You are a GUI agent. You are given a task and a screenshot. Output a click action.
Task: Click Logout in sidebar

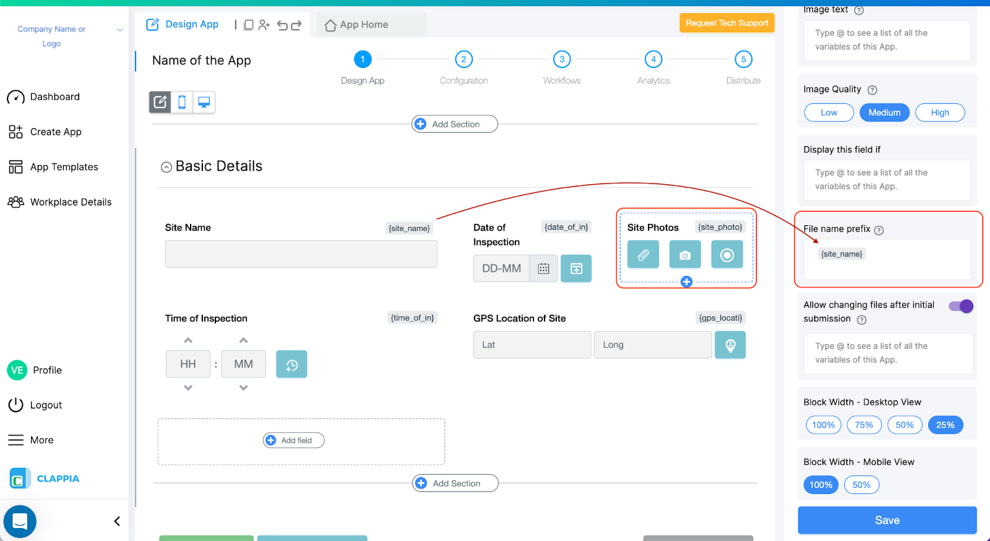click(x=35, y=405)
